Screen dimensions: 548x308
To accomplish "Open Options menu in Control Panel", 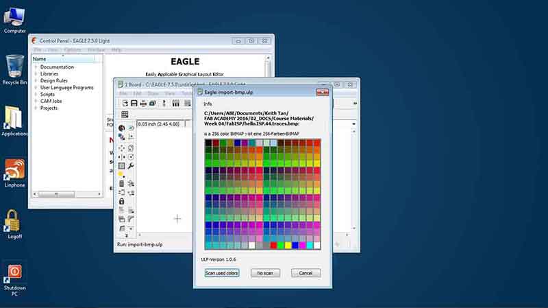I will pyautogui.click(x=73, y=49).
